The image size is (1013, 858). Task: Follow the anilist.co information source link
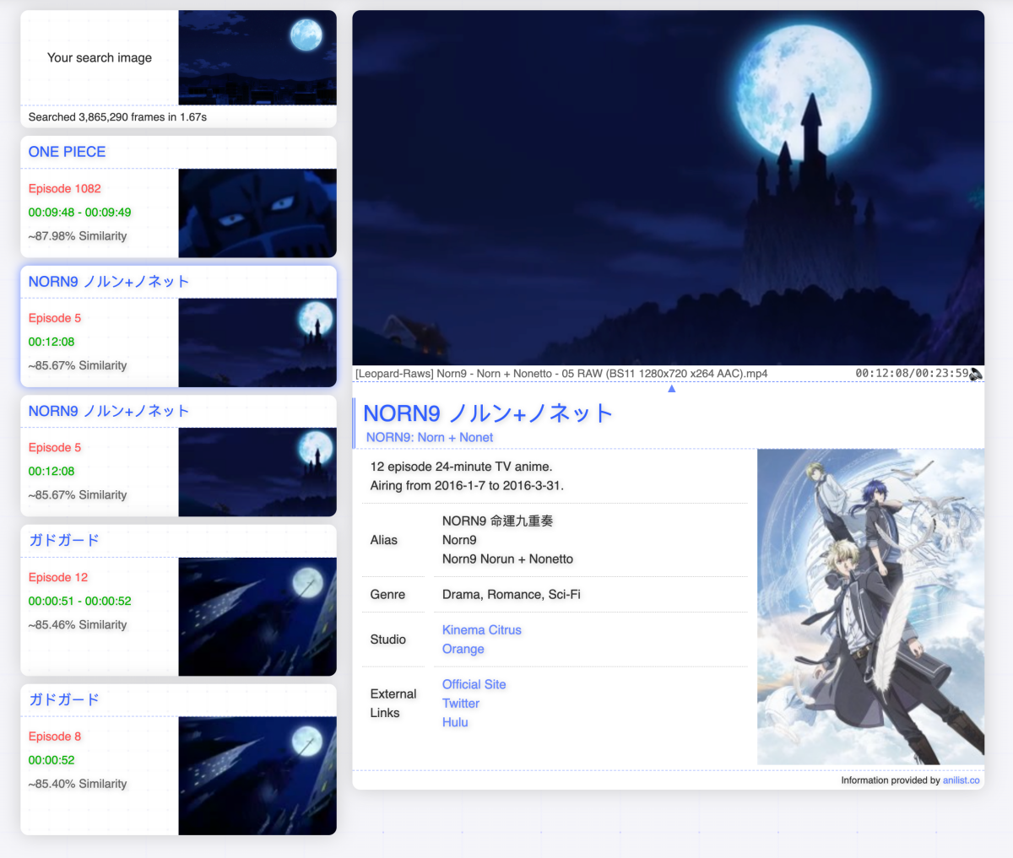(961, 780)
